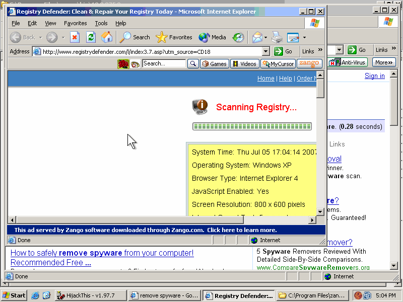Expand the Forward button history dropdown
The width and height of the screenshot is (403, 302).
tap(63, 37)
